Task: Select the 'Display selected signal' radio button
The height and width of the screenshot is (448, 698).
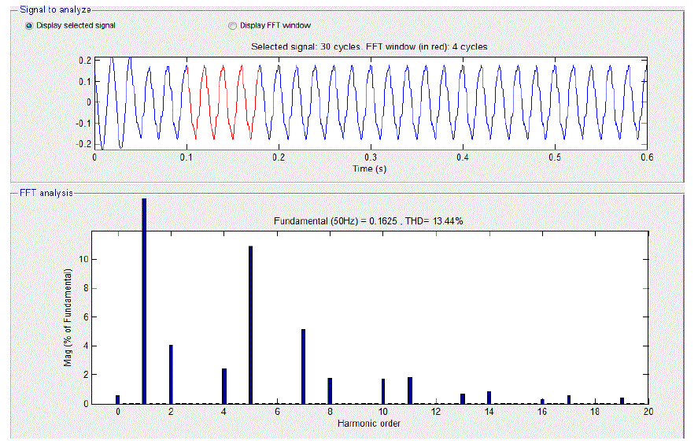Action: tap(29, 25)
